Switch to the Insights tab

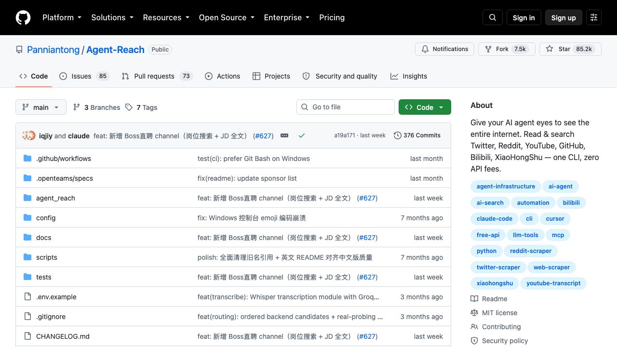coord(409,76)
